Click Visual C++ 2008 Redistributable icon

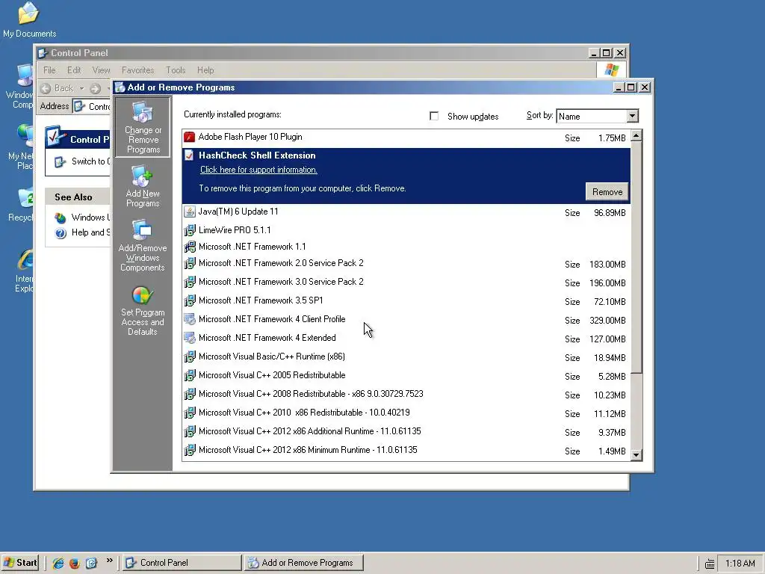point(189,394)
